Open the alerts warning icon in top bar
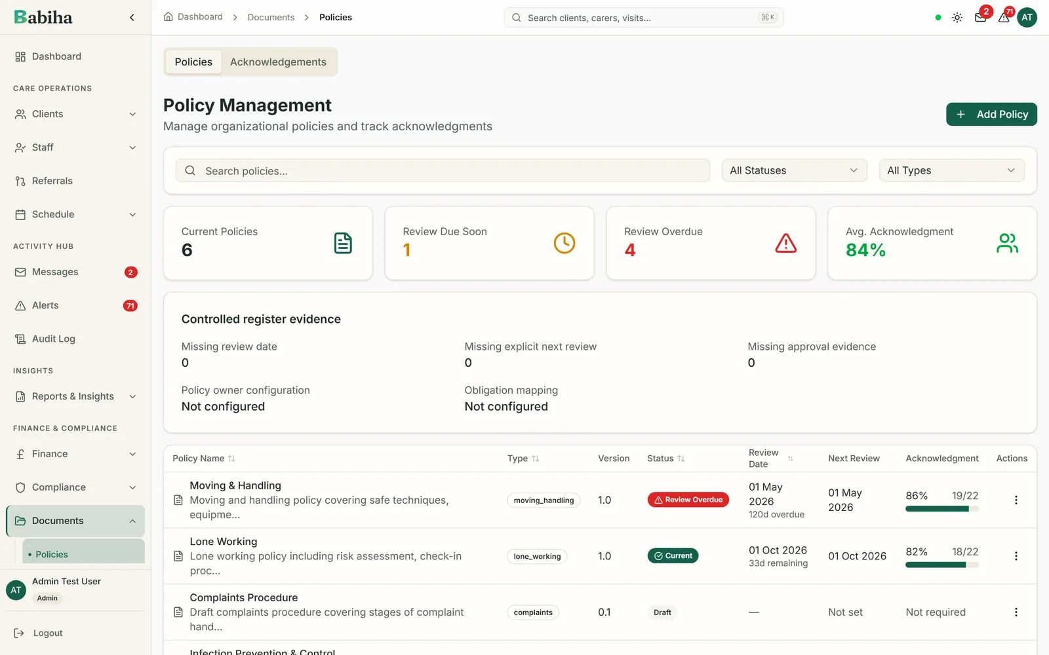 click(1004, 18)
